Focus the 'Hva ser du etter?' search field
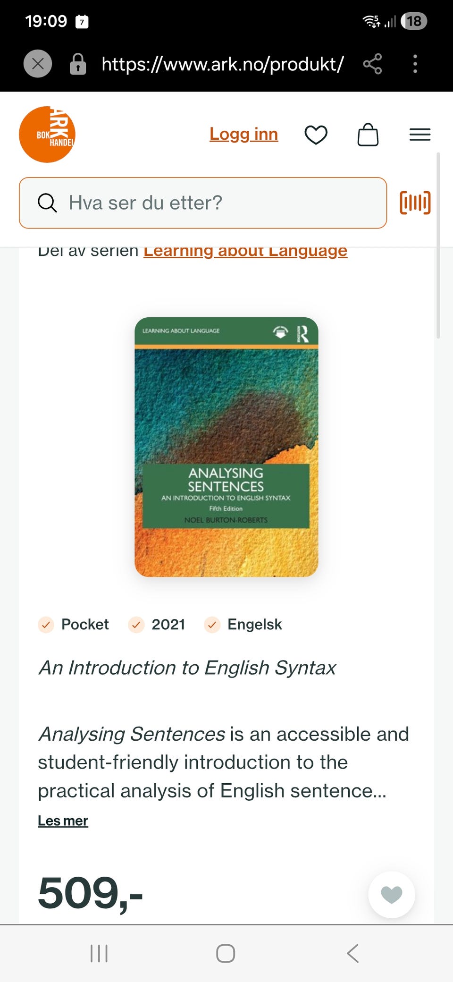The width and height of the screenshot is (453, 982). 203,203
